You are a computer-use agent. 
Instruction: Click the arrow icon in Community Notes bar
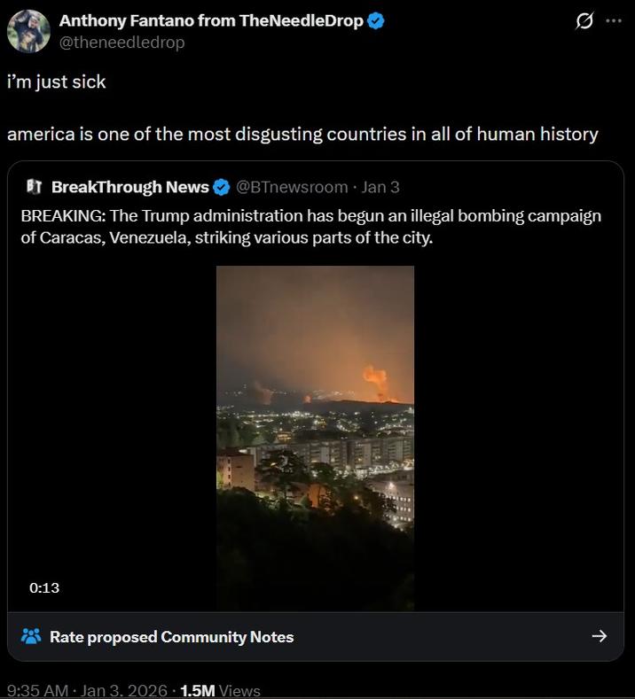pyautogui.click(x=599, y=636)
